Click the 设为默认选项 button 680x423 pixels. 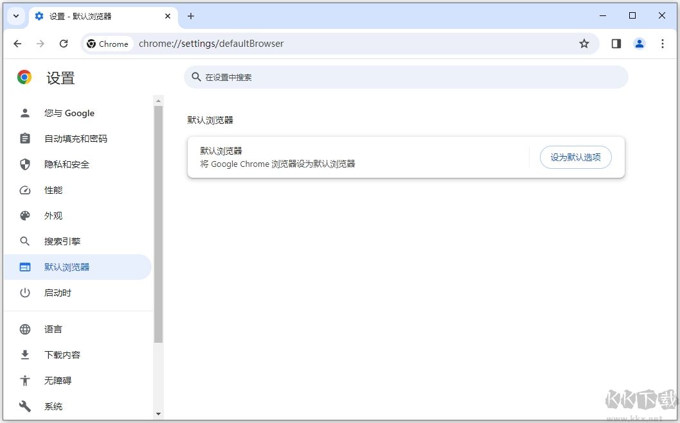coord(575,157)
